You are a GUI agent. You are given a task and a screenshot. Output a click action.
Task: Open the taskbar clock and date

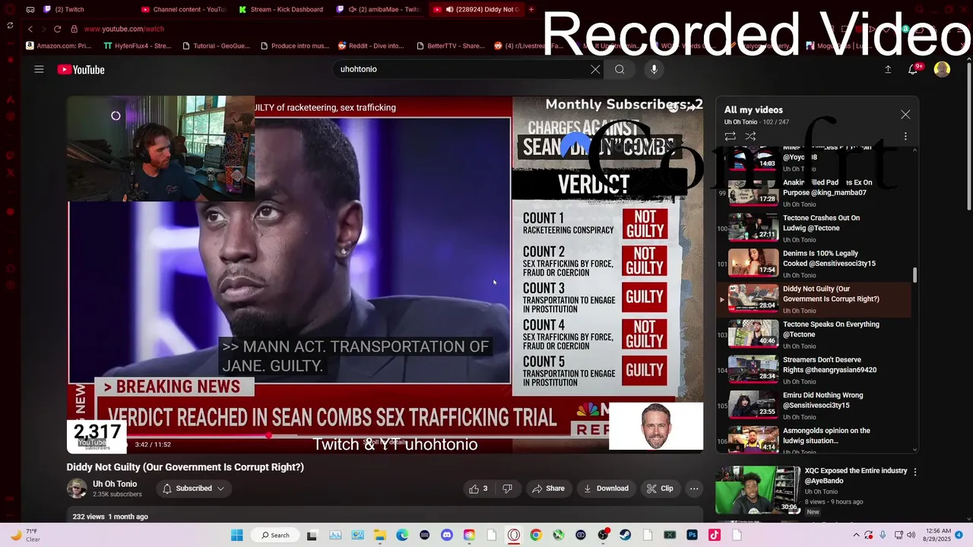936,535
